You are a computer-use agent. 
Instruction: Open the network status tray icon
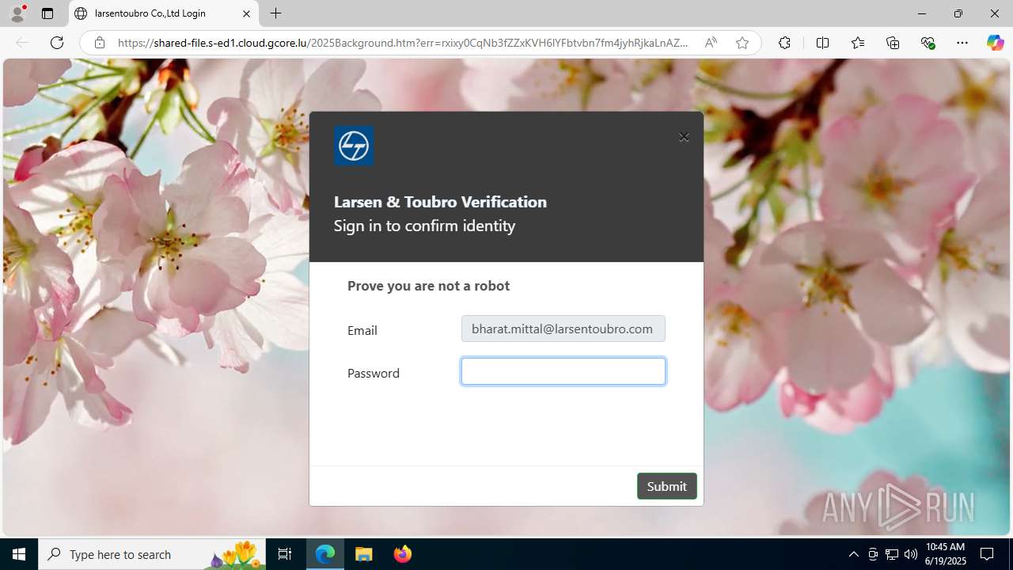click(892, 554)
